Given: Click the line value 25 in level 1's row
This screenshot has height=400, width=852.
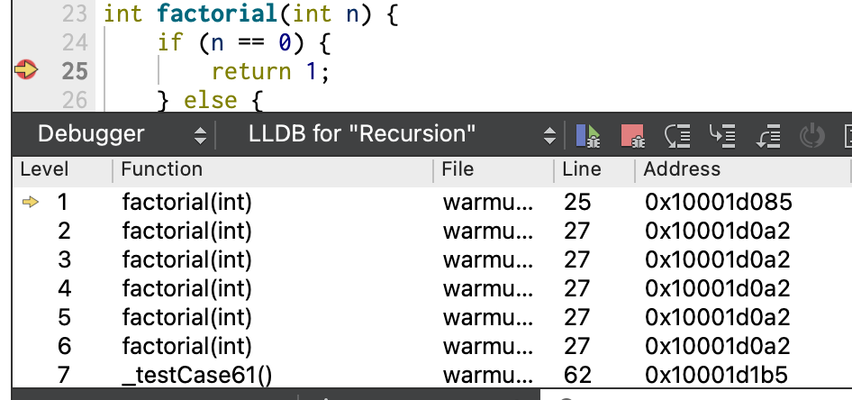Looking at the screenshot, I should (x=577, y=203).
